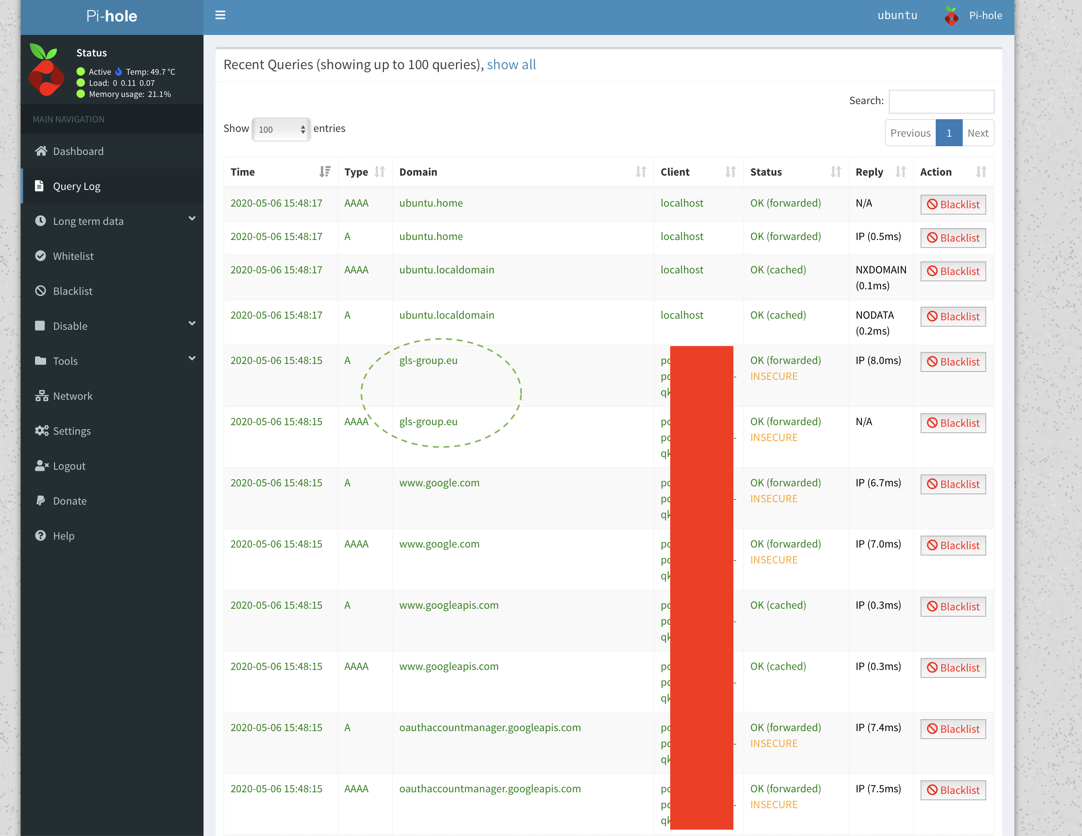
Task: Open the Show entries dropdown
Action: (281, 129)
